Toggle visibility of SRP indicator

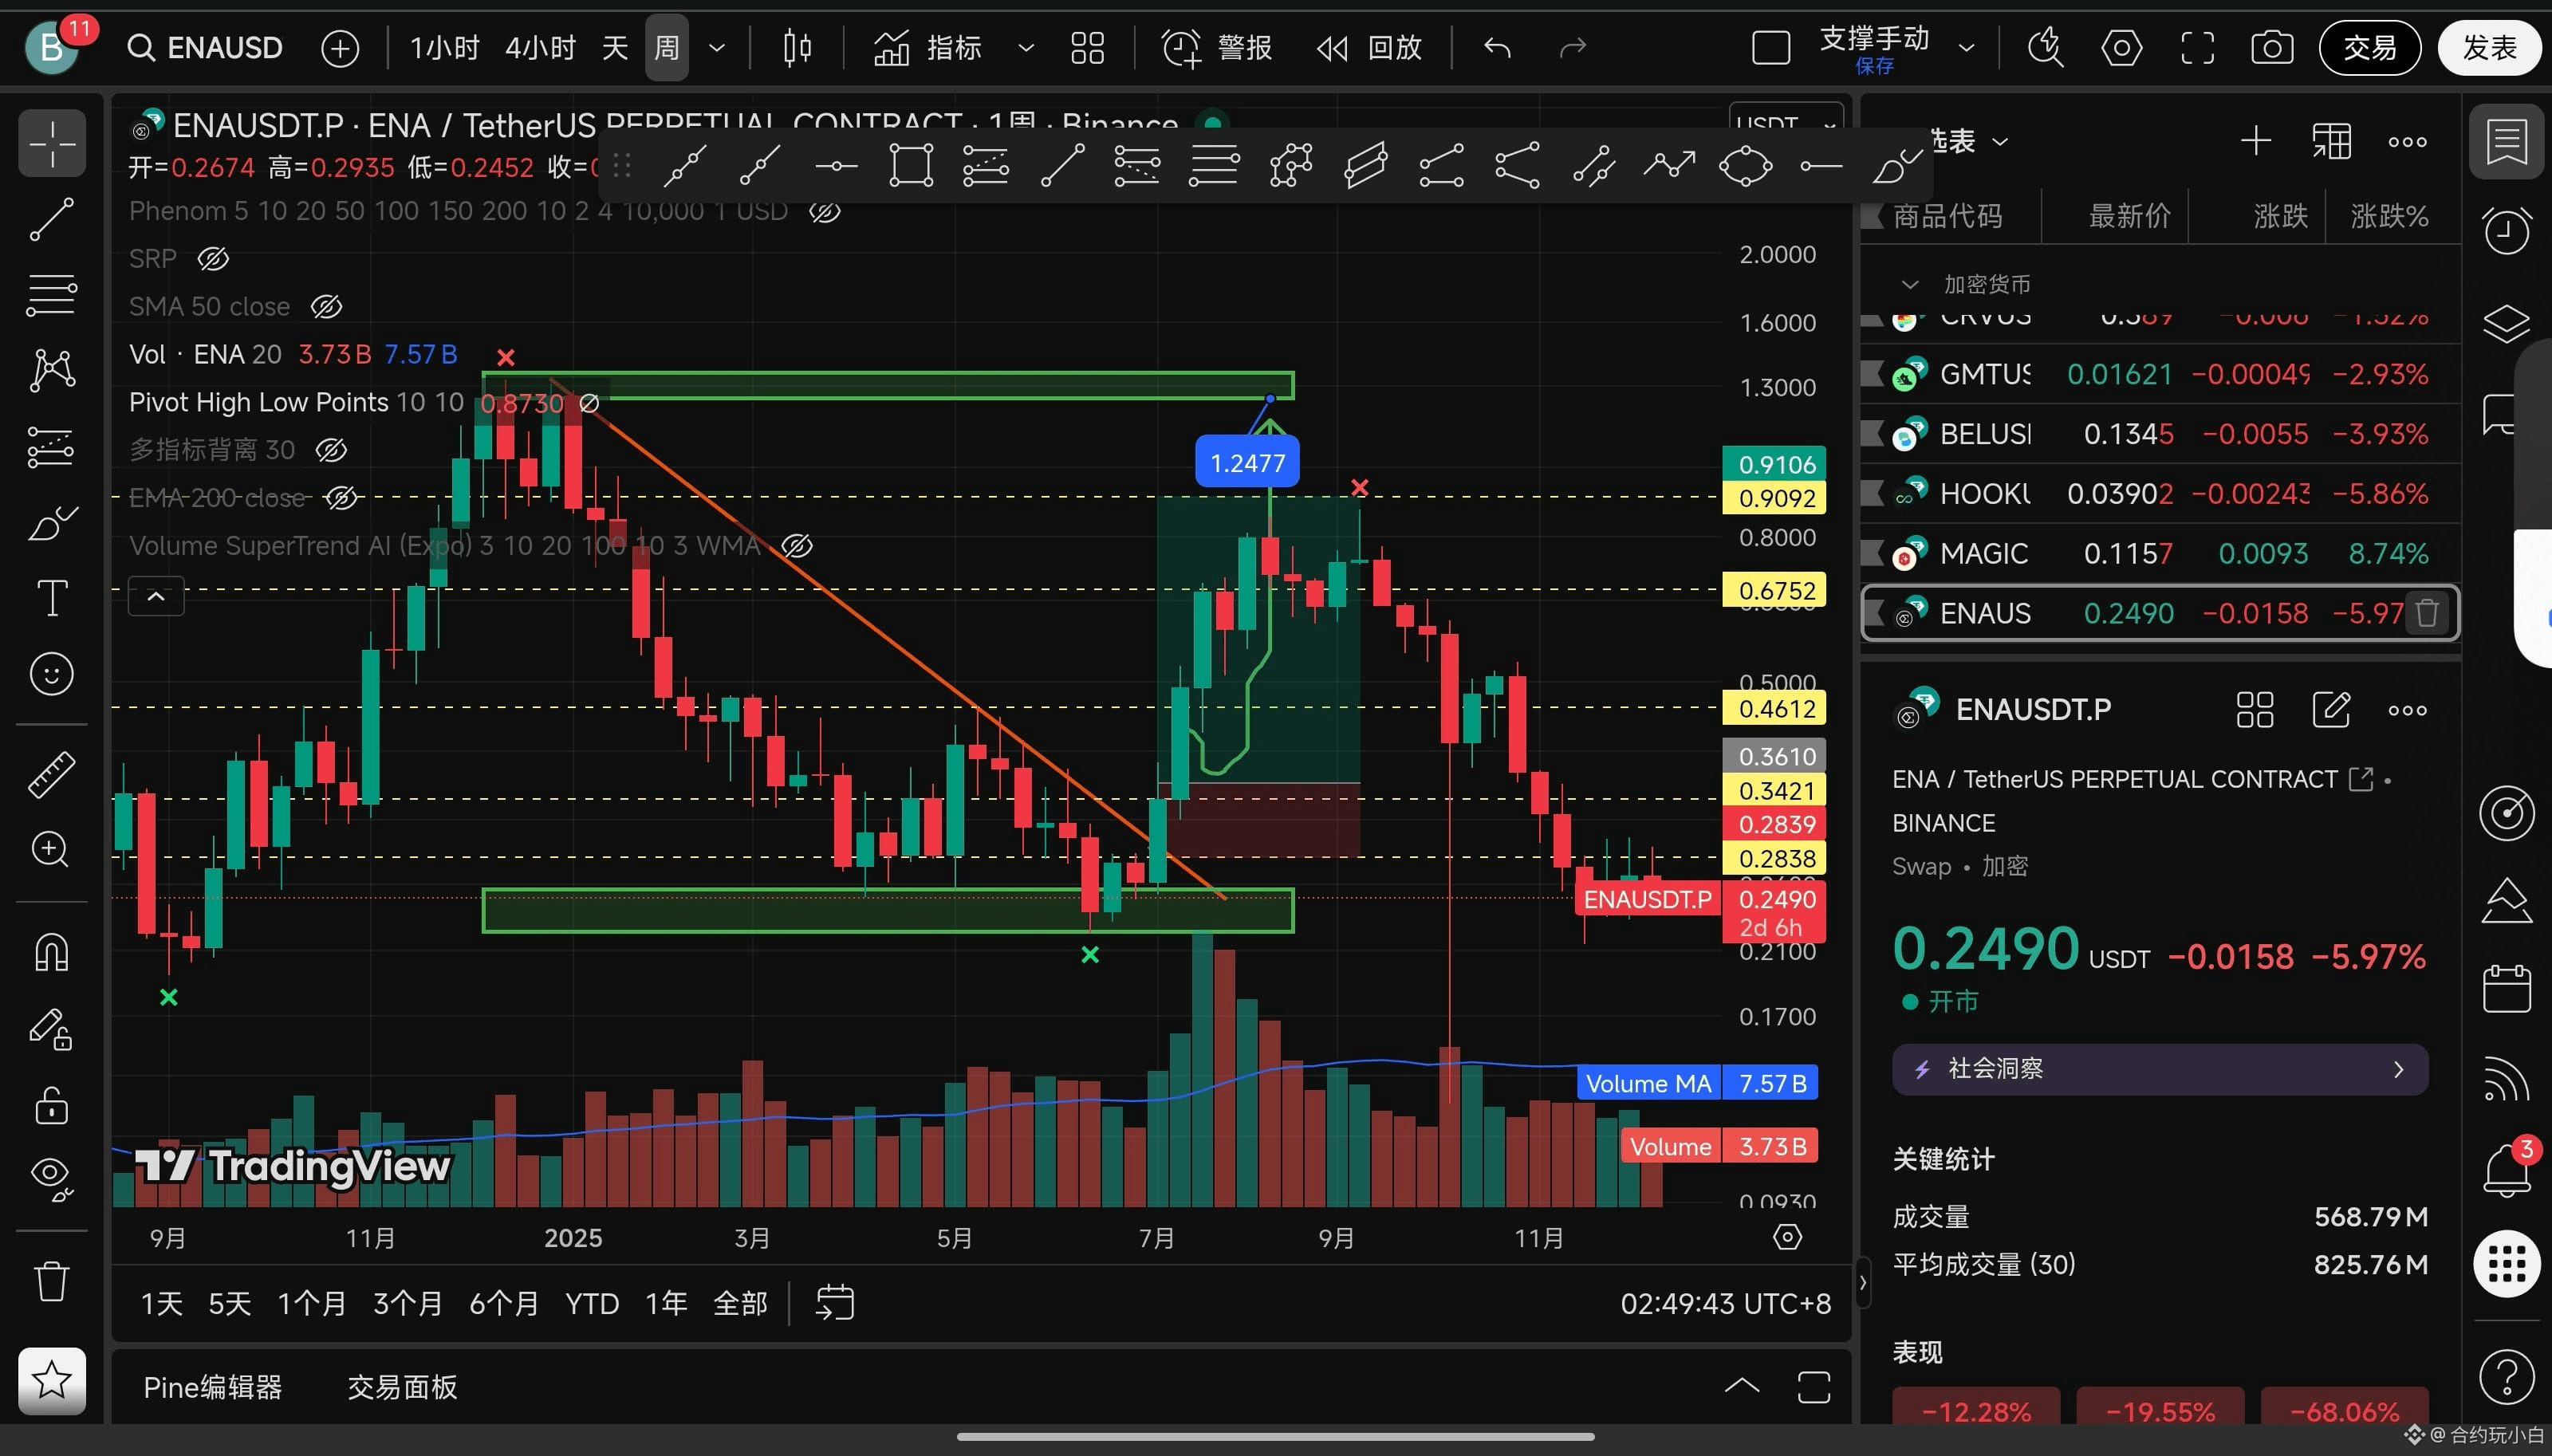coord(212,259)
